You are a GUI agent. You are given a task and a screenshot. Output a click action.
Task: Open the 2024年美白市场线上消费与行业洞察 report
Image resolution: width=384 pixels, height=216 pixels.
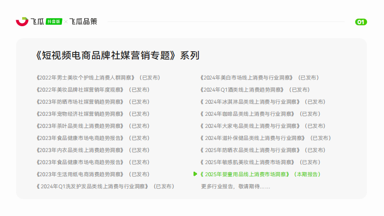246,78
